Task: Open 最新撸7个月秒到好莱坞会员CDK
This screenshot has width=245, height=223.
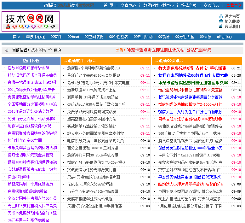Action: [94, 68]
